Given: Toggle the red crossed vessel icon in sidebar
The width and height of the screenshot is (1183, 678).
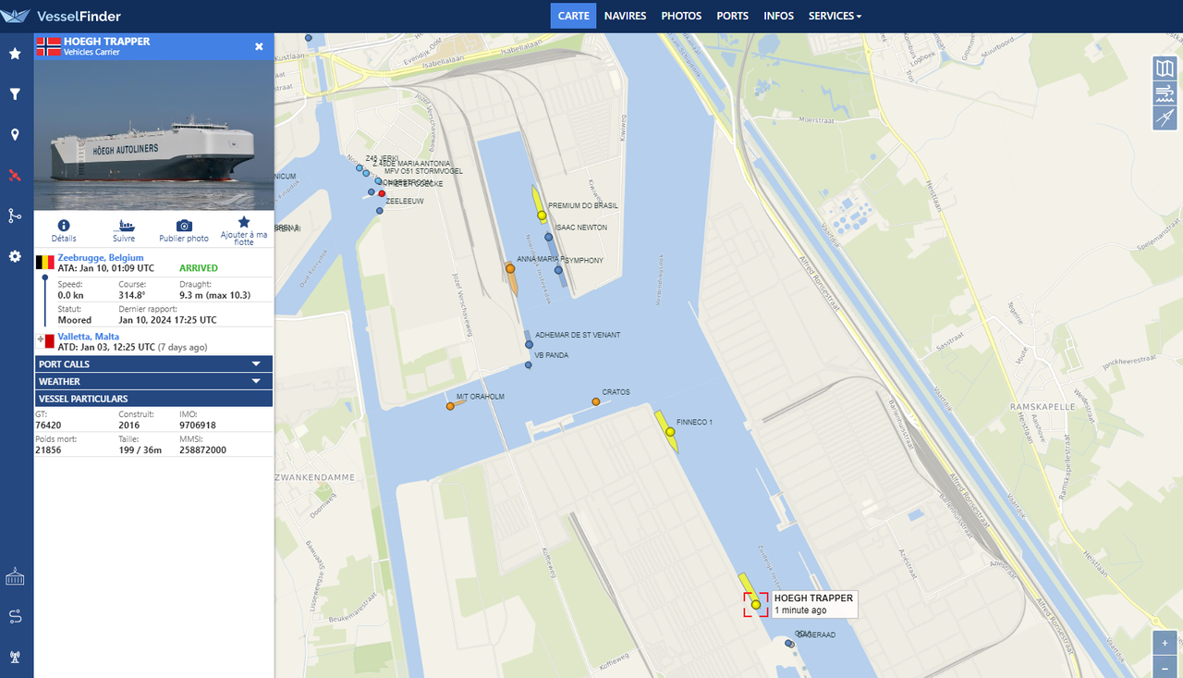Looking at the screenshot, I should 15,175.
